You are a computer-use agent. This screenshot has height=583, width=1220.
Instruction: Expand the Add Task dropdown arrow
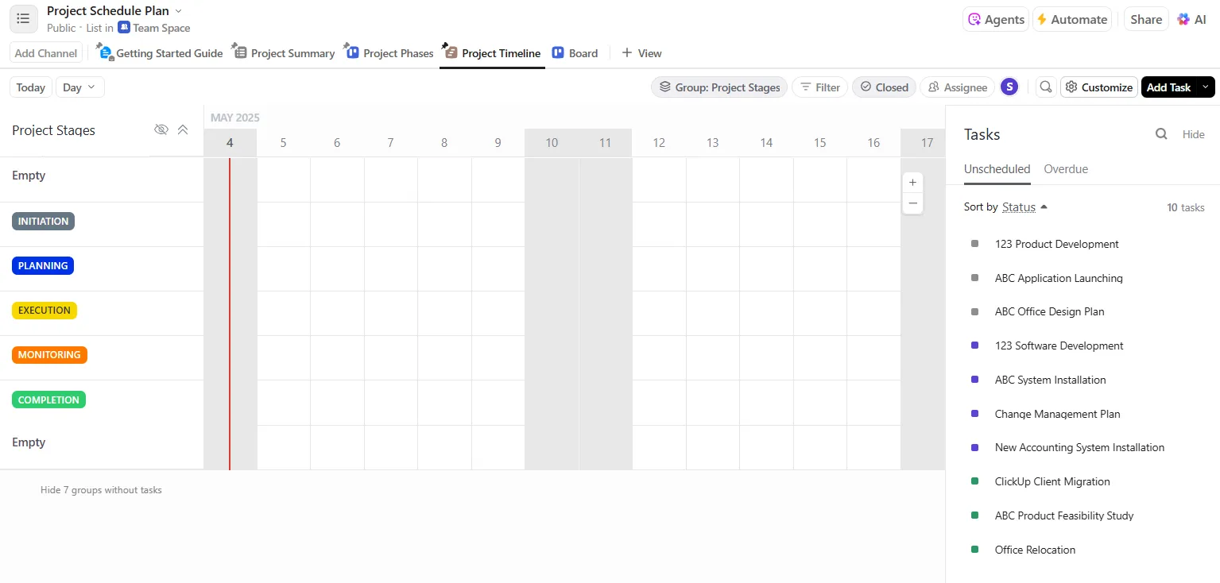(x=1206, y=87)
